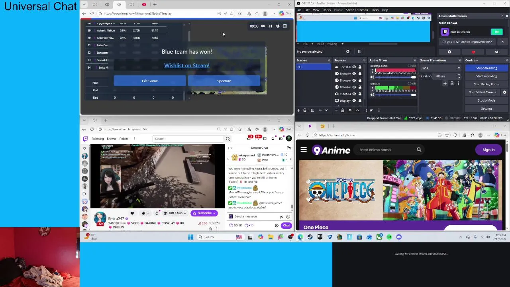The width and height of the screenshot is (510, 287).
Task: Click Twitch search magnifier button
Action: click(x=228, y=139)
